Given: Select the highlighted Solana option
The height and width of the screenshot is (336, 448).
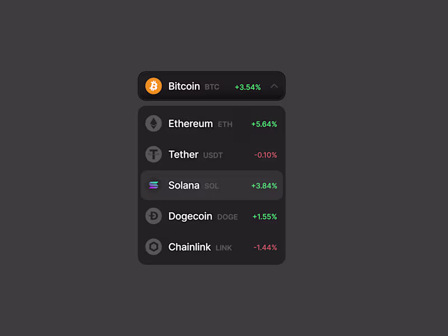Looking at the screenshot, I should coord(184,185).
